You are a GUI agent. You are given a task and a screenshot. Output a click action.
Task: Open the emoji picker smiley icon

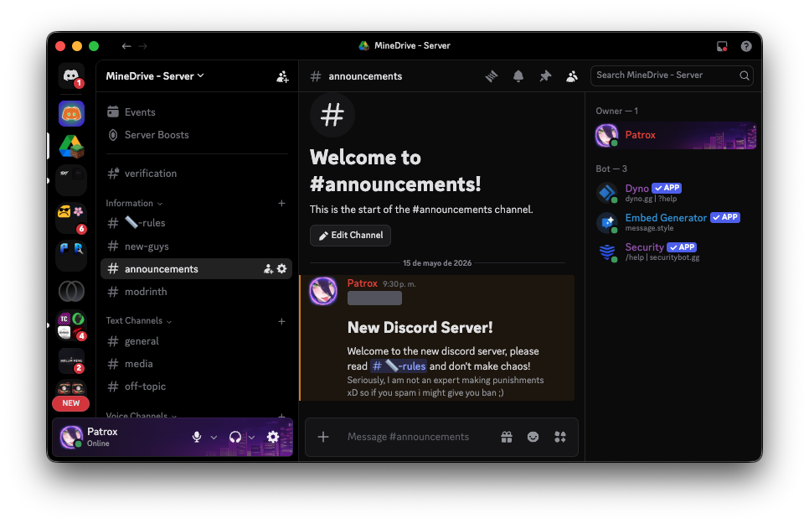click(x=533, y=437)
